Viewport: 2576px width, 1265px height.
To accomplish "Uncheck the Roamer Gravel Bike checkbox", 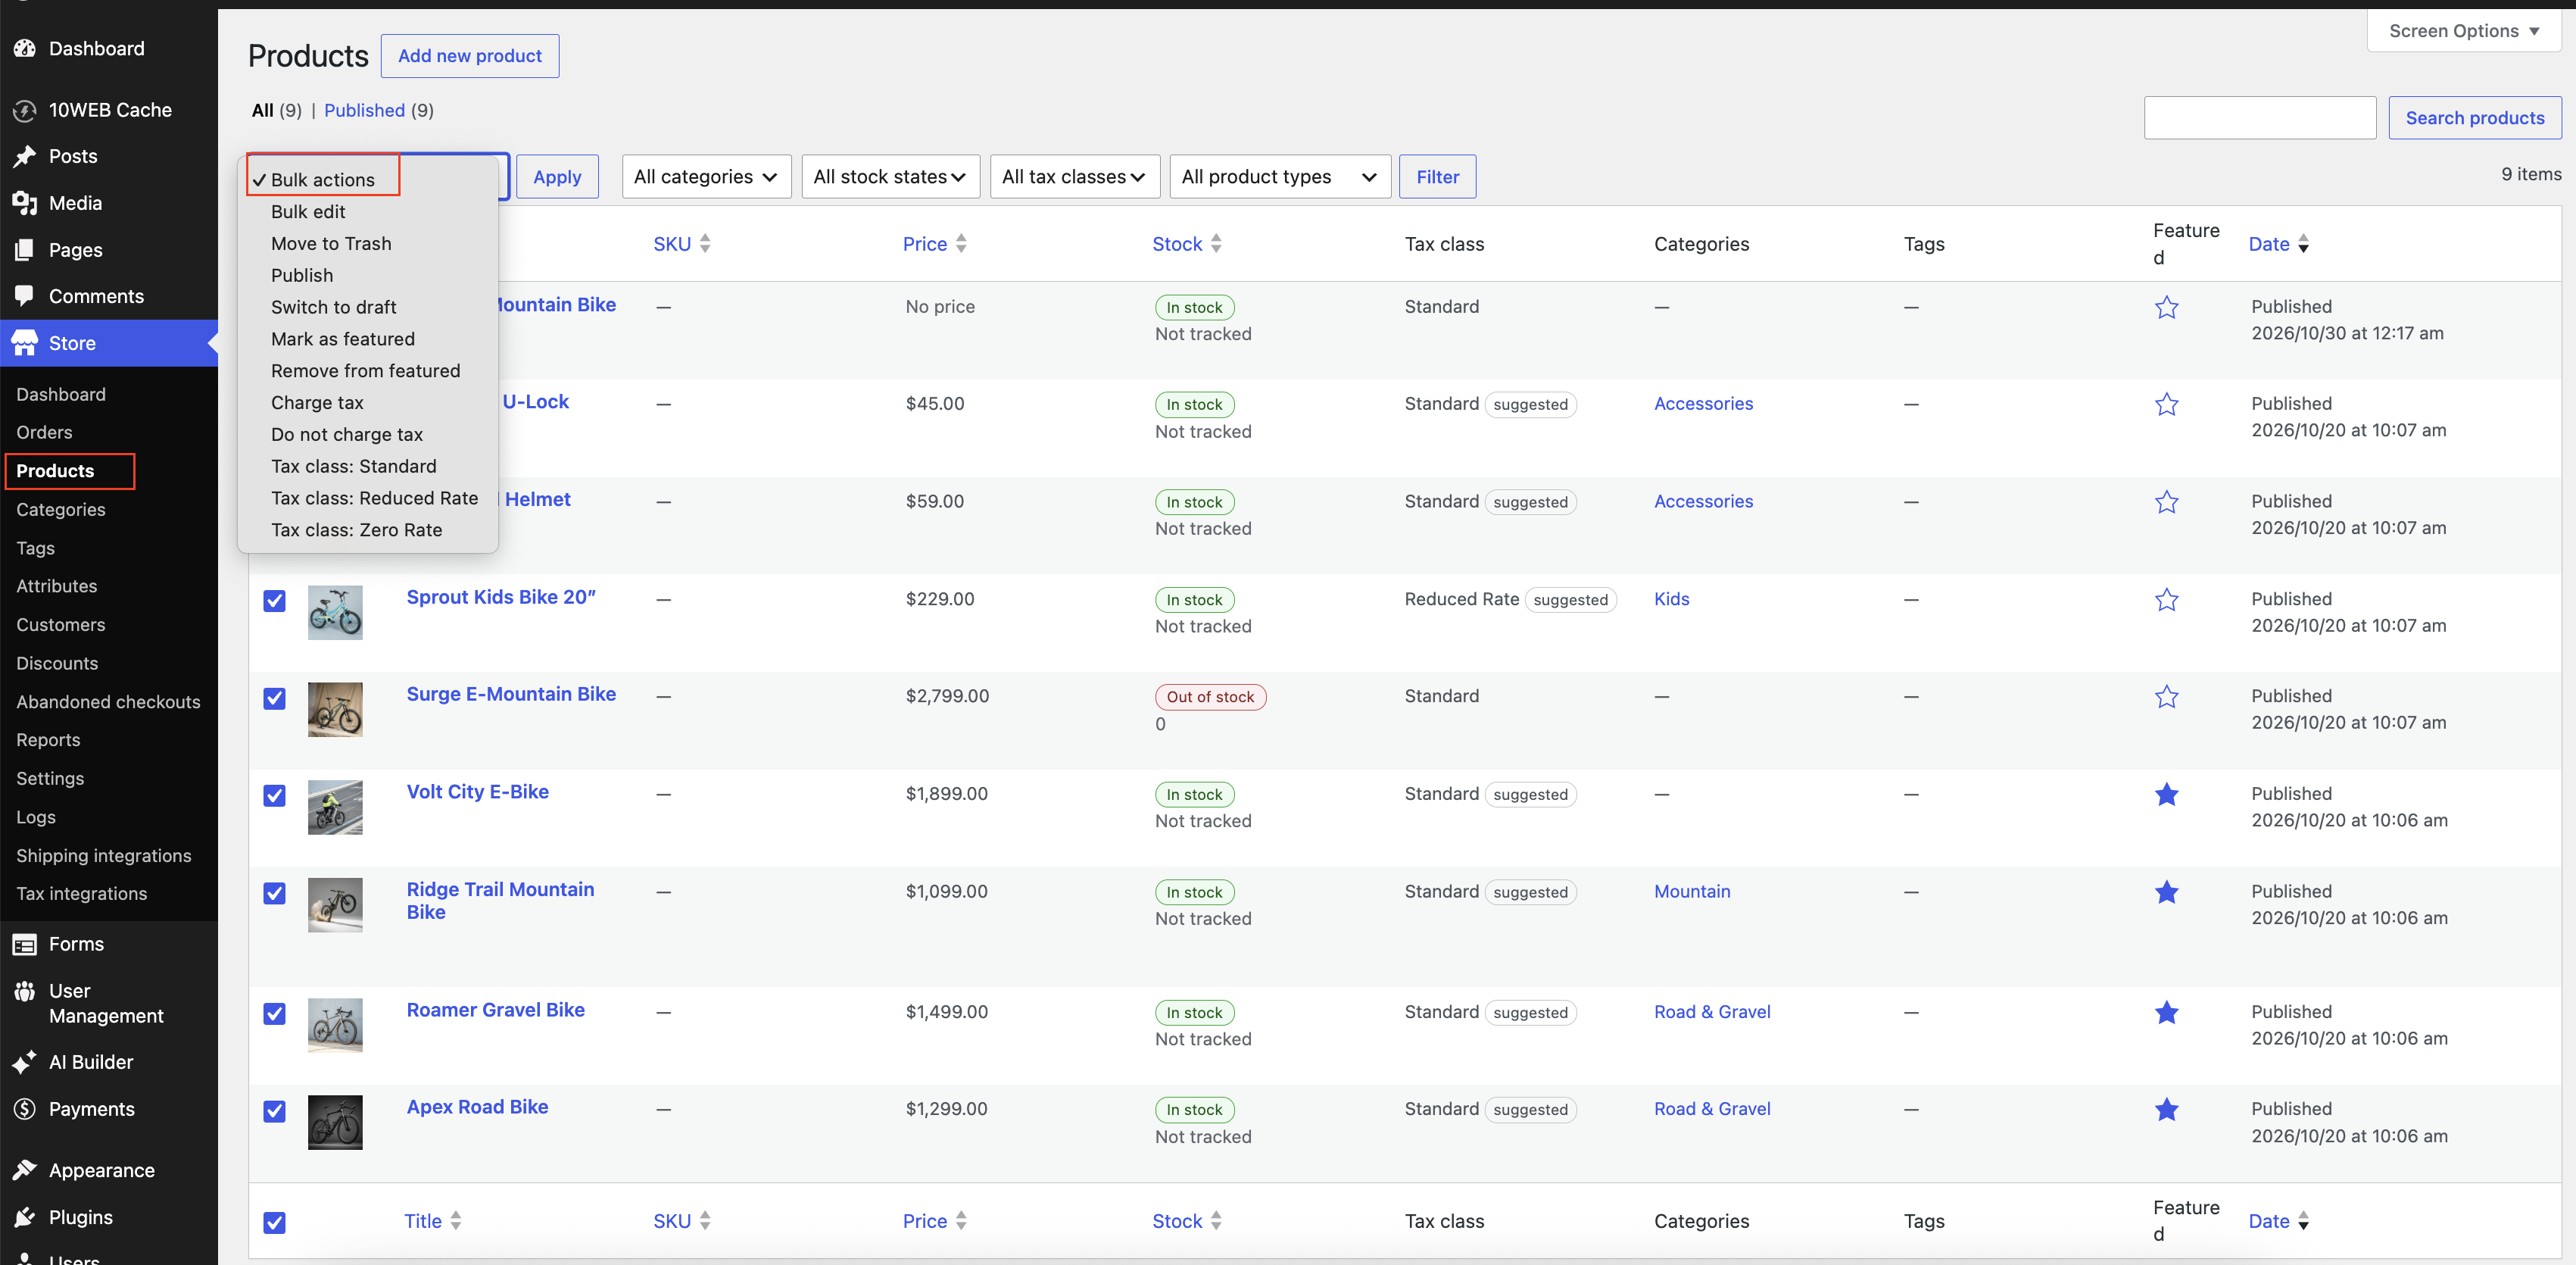I will coord(275,1014).
